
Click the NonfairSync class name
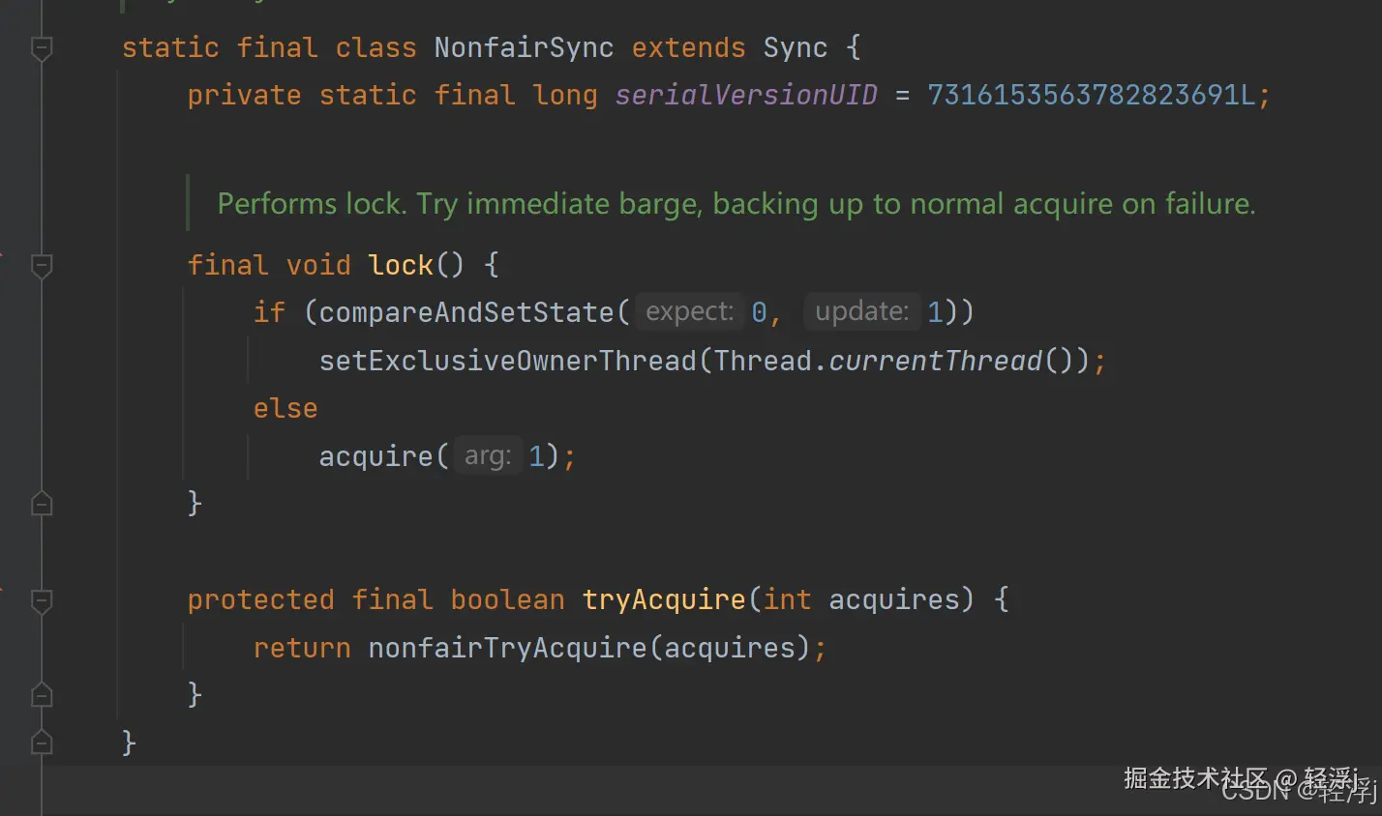click(x=524, y=47)
